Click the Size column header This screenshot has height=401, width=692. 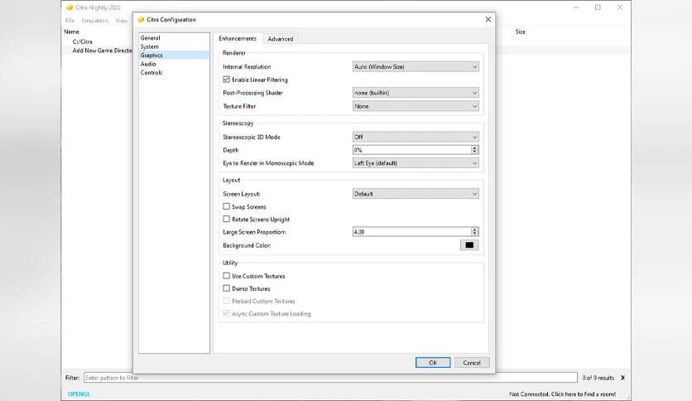521,31
